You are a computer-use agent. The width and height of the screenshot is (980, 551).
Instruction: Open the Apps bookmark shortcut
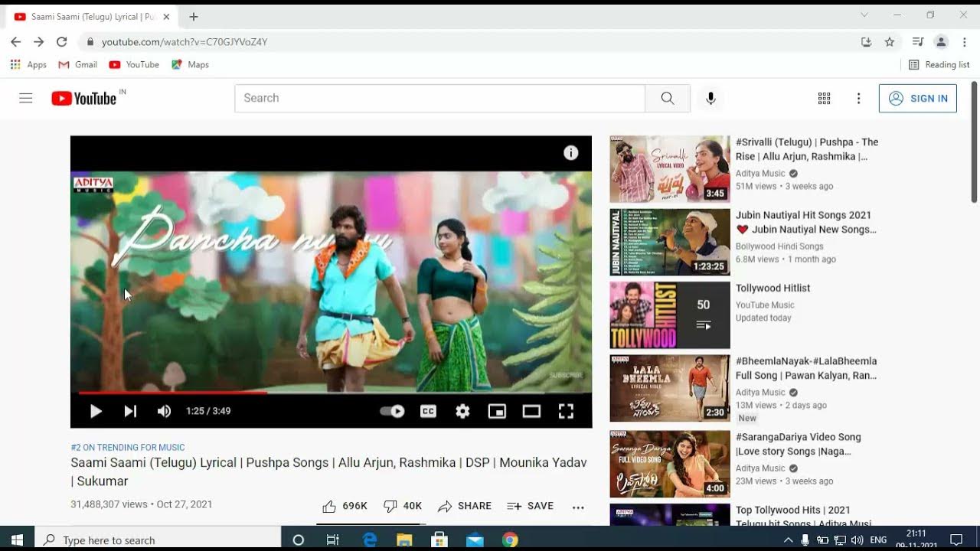(x=28, y=64)
